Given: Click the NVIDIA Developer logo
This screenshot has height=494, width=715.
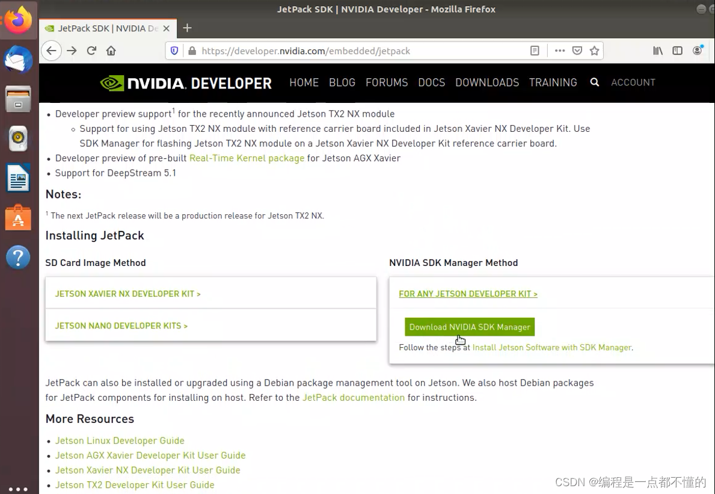Looking at the screenshot, I should point(186,83).
